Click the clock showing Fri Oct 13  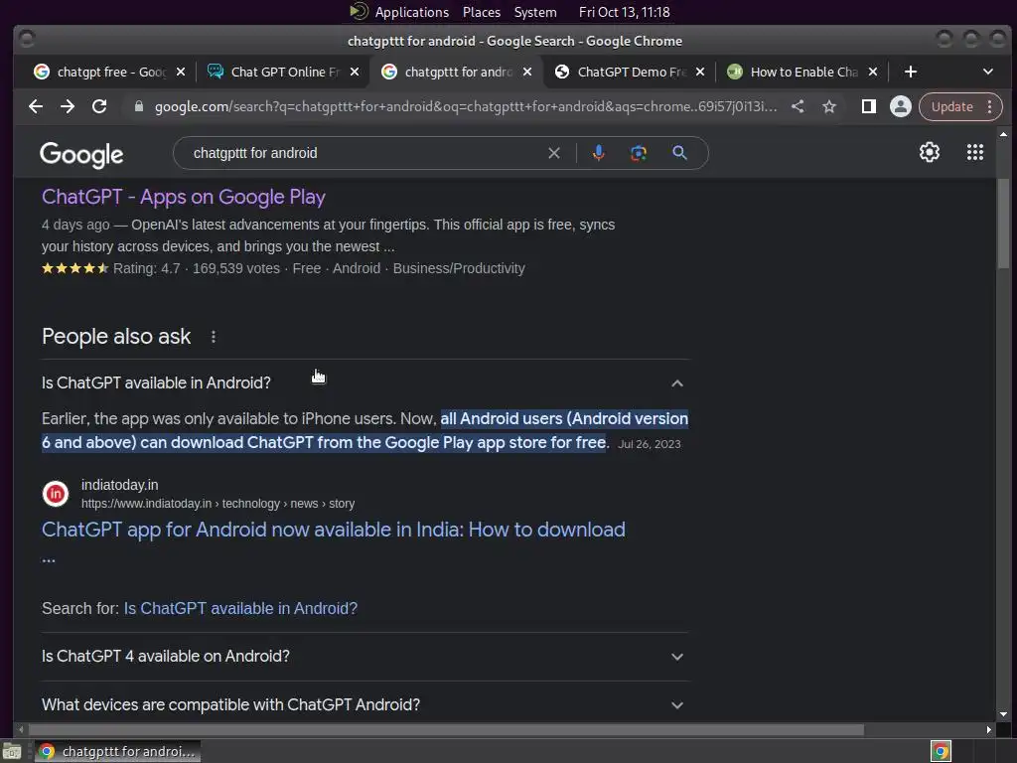(x=624, y=12)
